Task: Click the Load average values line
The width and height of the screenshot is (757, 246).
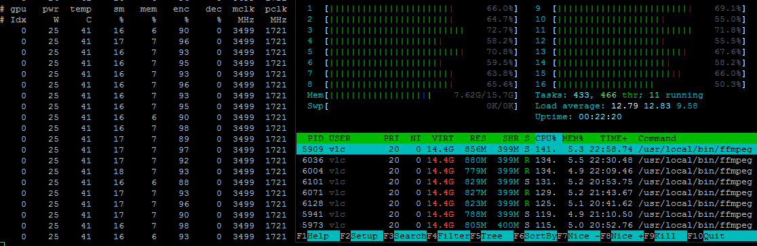Action: click(x=616, y=106)
